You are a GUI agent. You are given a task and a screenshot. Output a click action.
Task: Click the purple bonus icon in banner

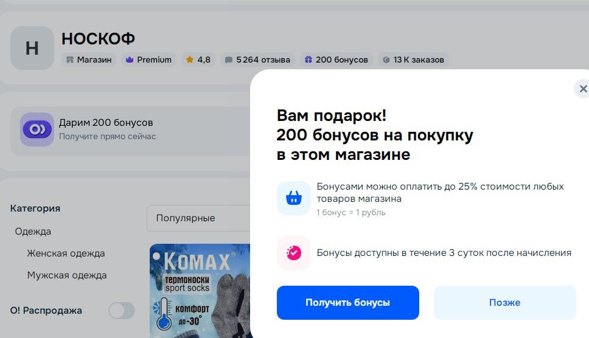tap(37, 129)
